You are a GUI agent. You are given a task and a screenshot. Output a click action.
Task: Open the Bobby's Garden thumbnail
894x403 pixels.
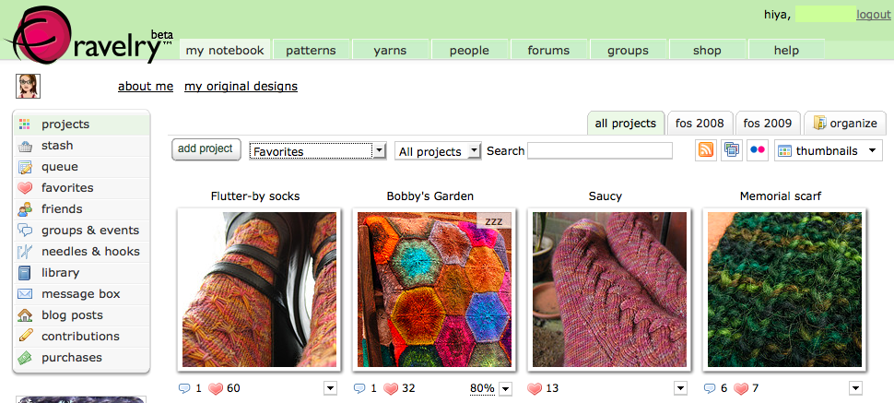point(434,290)
